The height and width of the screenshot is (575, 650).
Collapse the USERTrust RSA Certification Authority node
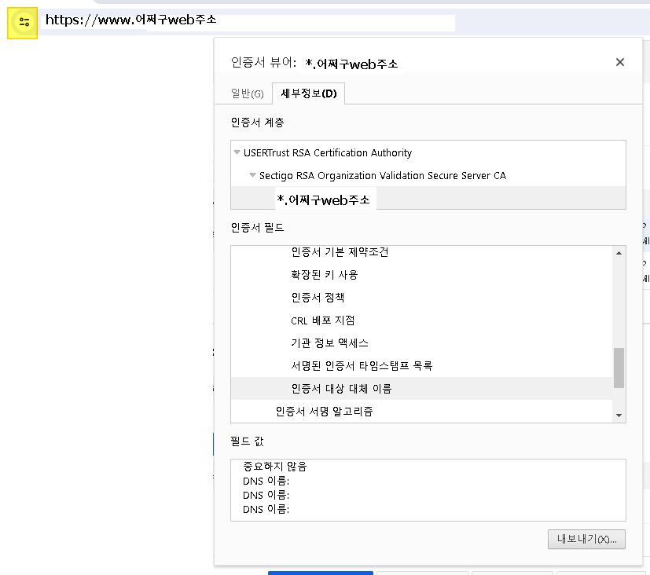[237, 152]
